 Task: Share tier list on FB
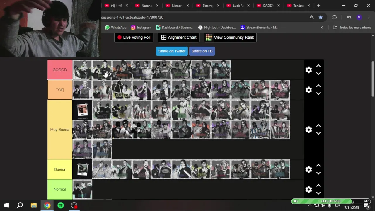click(x=202, y=51)
